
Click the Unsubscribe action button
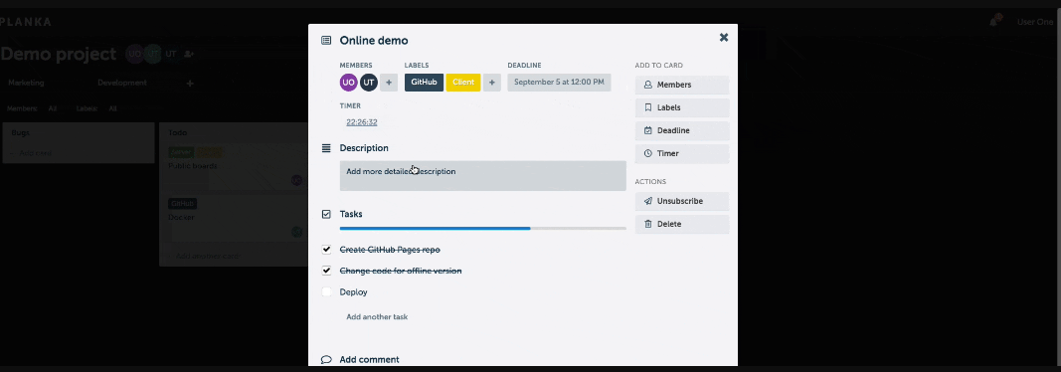(x=682, y=201)
